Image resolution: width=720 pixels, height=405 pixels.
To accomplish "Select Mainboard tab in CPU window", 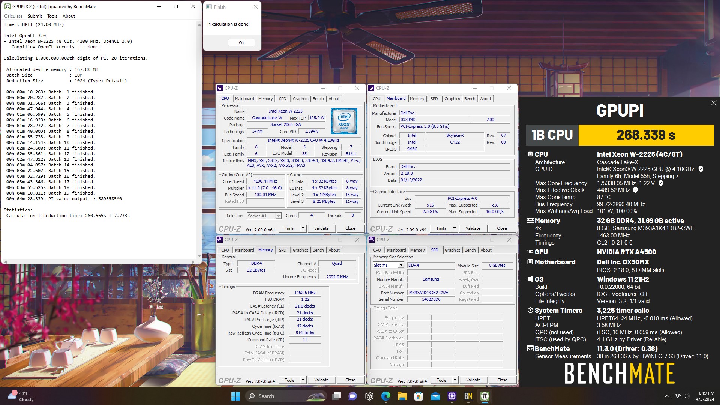I will tap(244, 99).
